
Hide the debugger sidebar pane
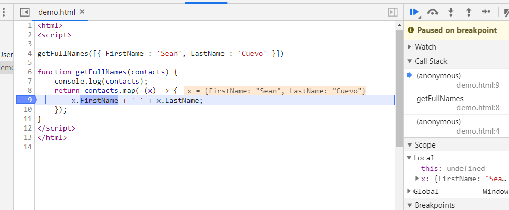(x=393, y=12)
